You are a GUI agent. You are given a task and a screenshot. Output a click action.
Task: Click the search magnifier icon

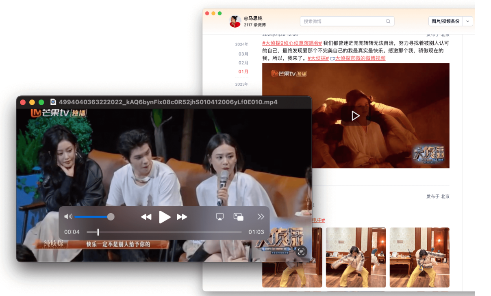coord(388,21)
